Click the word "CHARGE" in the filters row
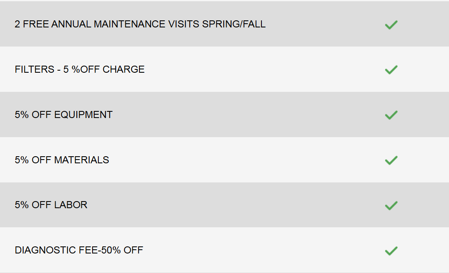Viewport: 449px width, 273px height. point(124,69)
